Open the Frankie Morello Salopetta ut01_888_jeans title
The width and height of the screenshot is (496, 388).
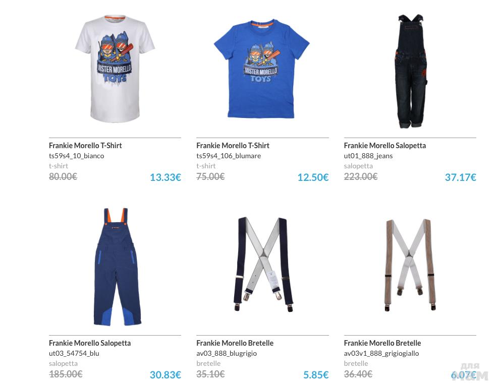(384, 146)
